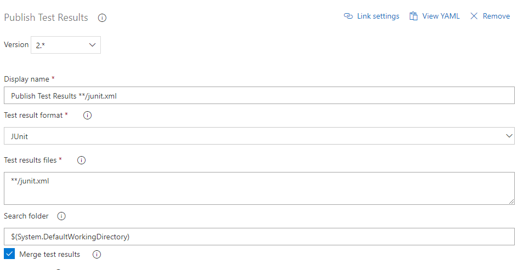This screenshot has height=270, width=523.
Task: Click the resize handle of the results files textarea
Action: [x=511, y=202]
